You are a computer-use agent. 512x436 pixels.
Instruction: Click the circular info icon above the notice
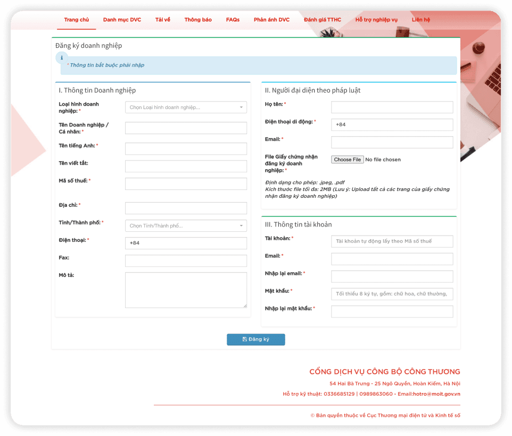tap(61, 58)
